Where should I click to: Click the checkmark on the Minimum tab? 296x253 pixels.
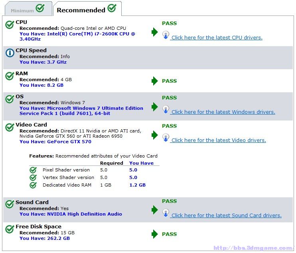[40, 8]
